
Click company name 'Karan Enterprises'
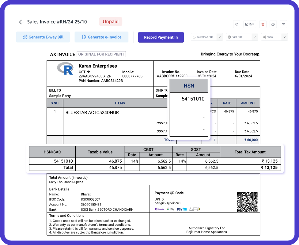pyautogui.click(x=98, y=66)
